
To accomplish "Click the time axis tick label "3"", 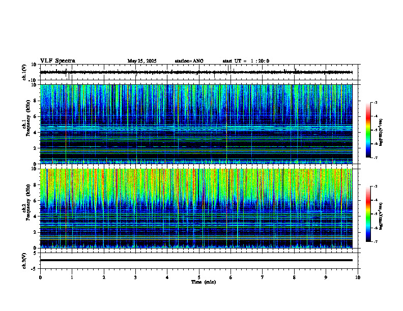I will 135,277.
